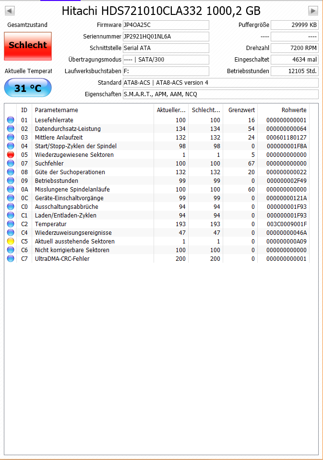
Task: Click the Betriebsstunden value 12105 Std.
Action: pyautogui.click(x=295, y=71)
